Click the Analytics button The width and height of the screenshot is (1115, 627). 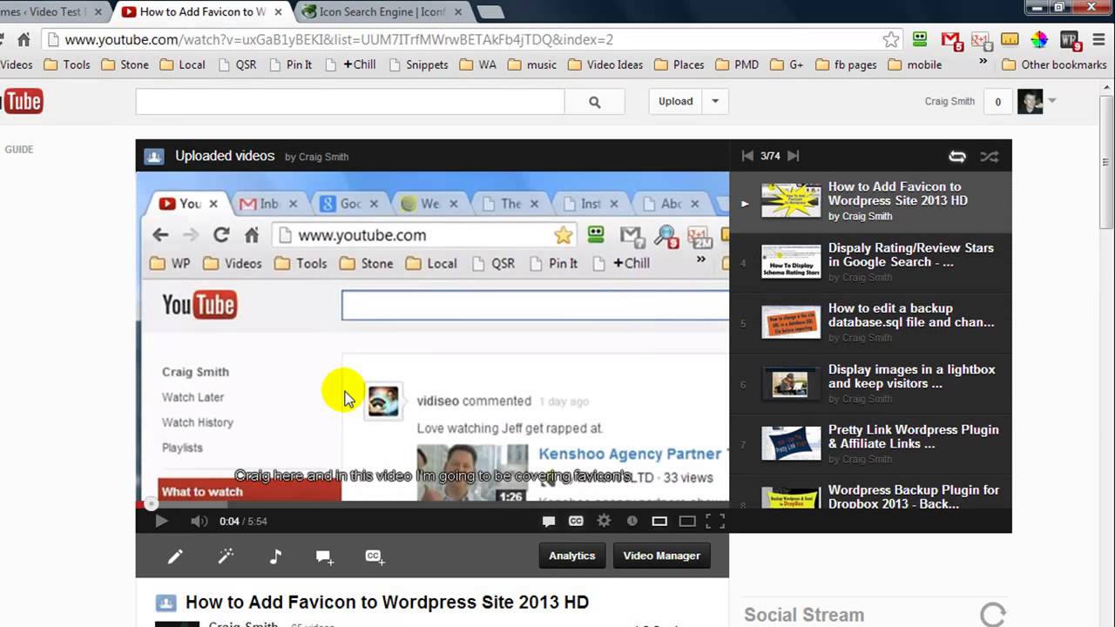[572, 556]
